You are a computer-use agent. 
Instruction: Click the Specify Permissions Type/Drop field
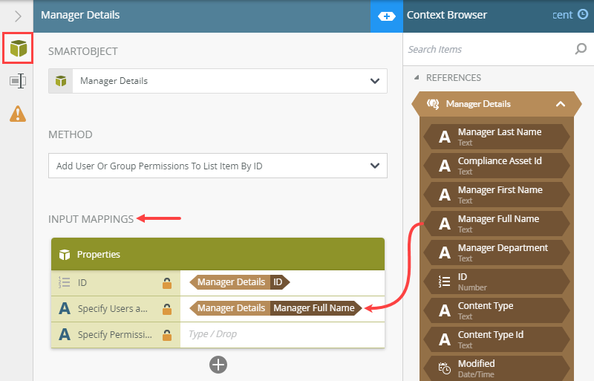point(282,334)
